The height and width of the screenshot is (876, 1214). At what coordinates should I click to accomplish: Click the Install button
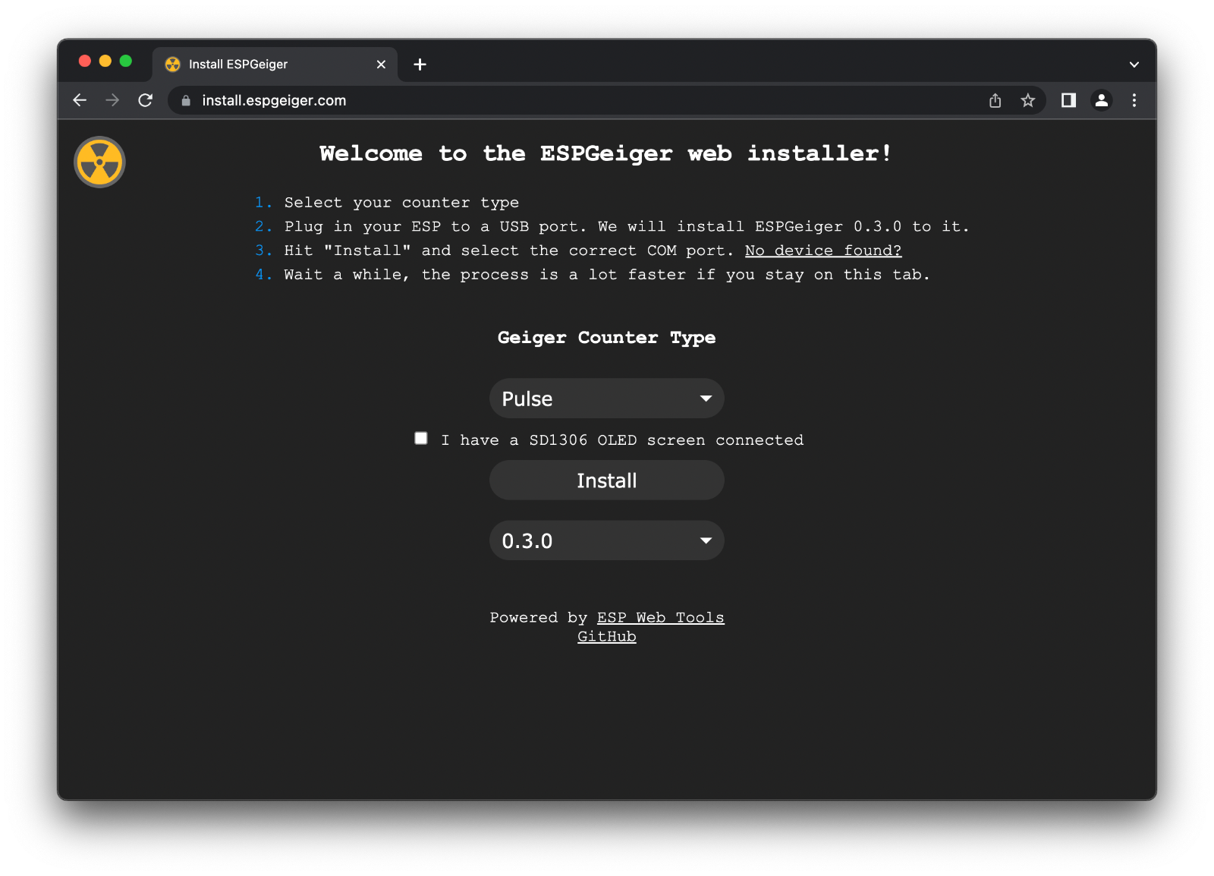coord(607,480)
